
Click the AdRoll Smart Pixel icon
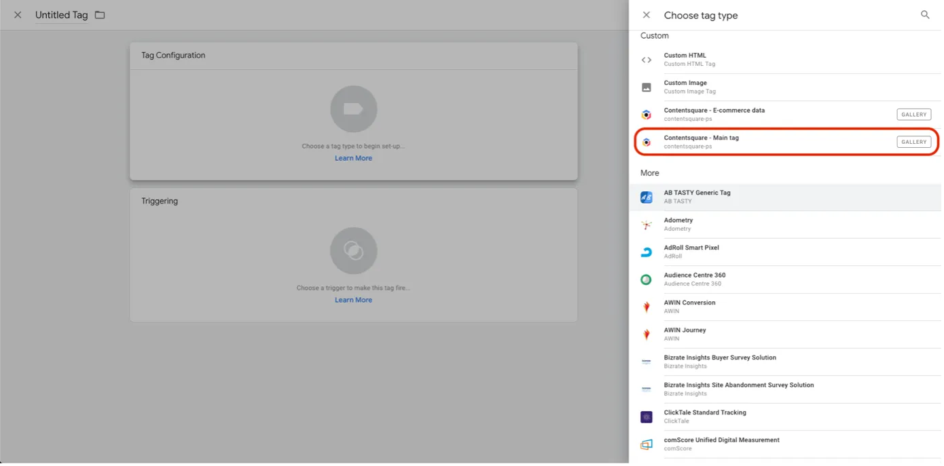(646, 252)
